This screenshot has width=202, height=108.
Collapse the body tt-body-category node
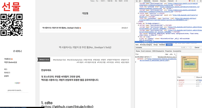coord(137,23)
